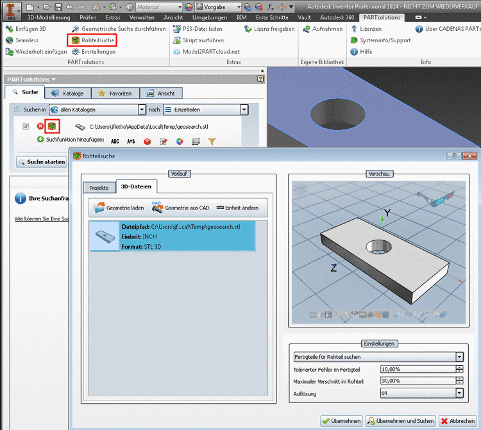Image resolution: width=481 pixels, height=430 pixels.
Task: Click Geometrie aus CAD button
Action: (180, 208)
